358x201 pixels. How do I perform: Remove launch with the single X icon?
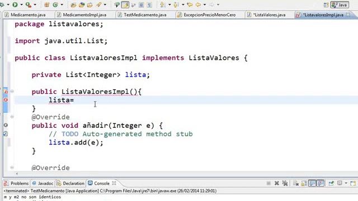click(277, 183)
